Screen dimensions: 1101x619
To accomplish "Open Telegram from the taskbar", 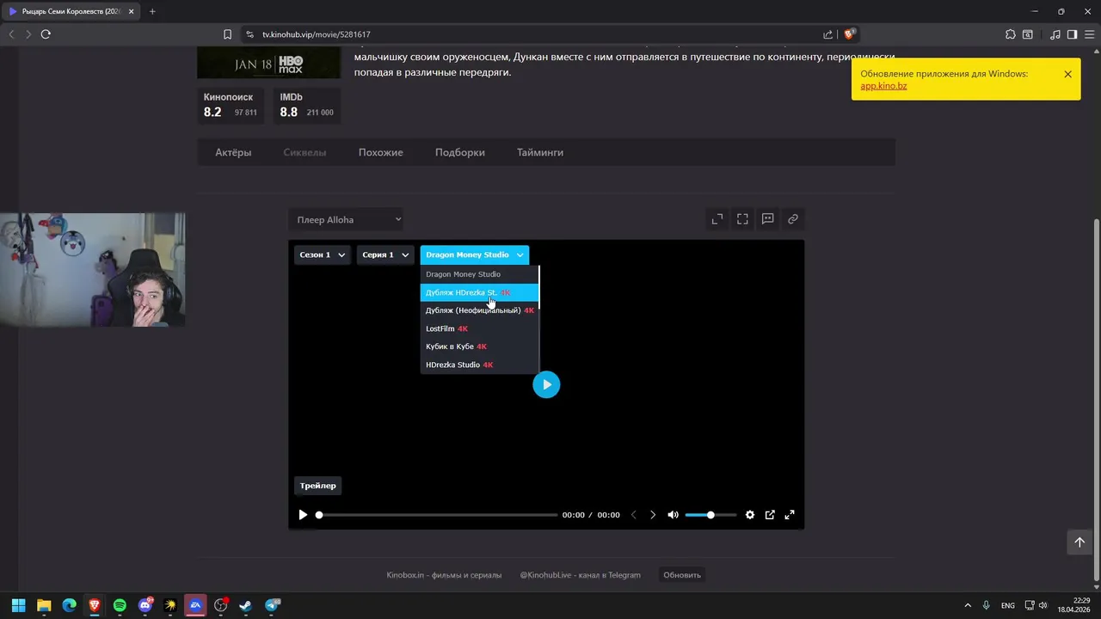I will (x=272, y=605).
